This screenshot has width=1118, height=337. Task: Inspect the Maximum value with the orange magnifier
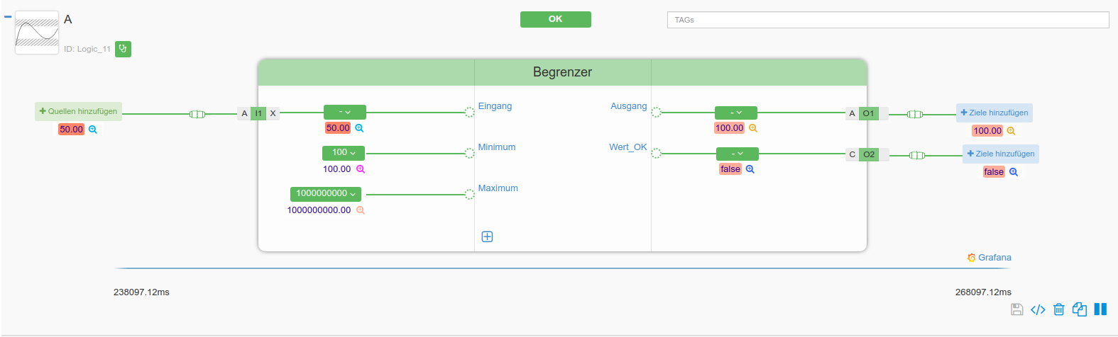tap(361, 210)
